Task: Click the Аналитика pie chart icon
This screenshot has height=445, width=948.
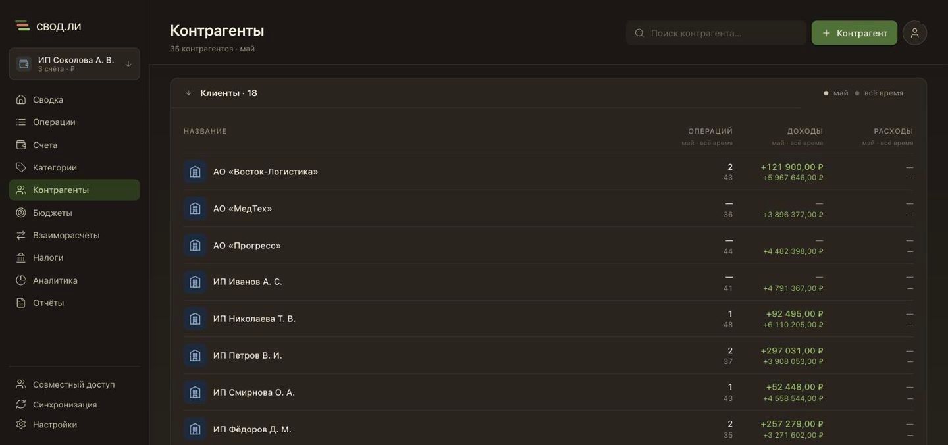Action: click(21, 280)
